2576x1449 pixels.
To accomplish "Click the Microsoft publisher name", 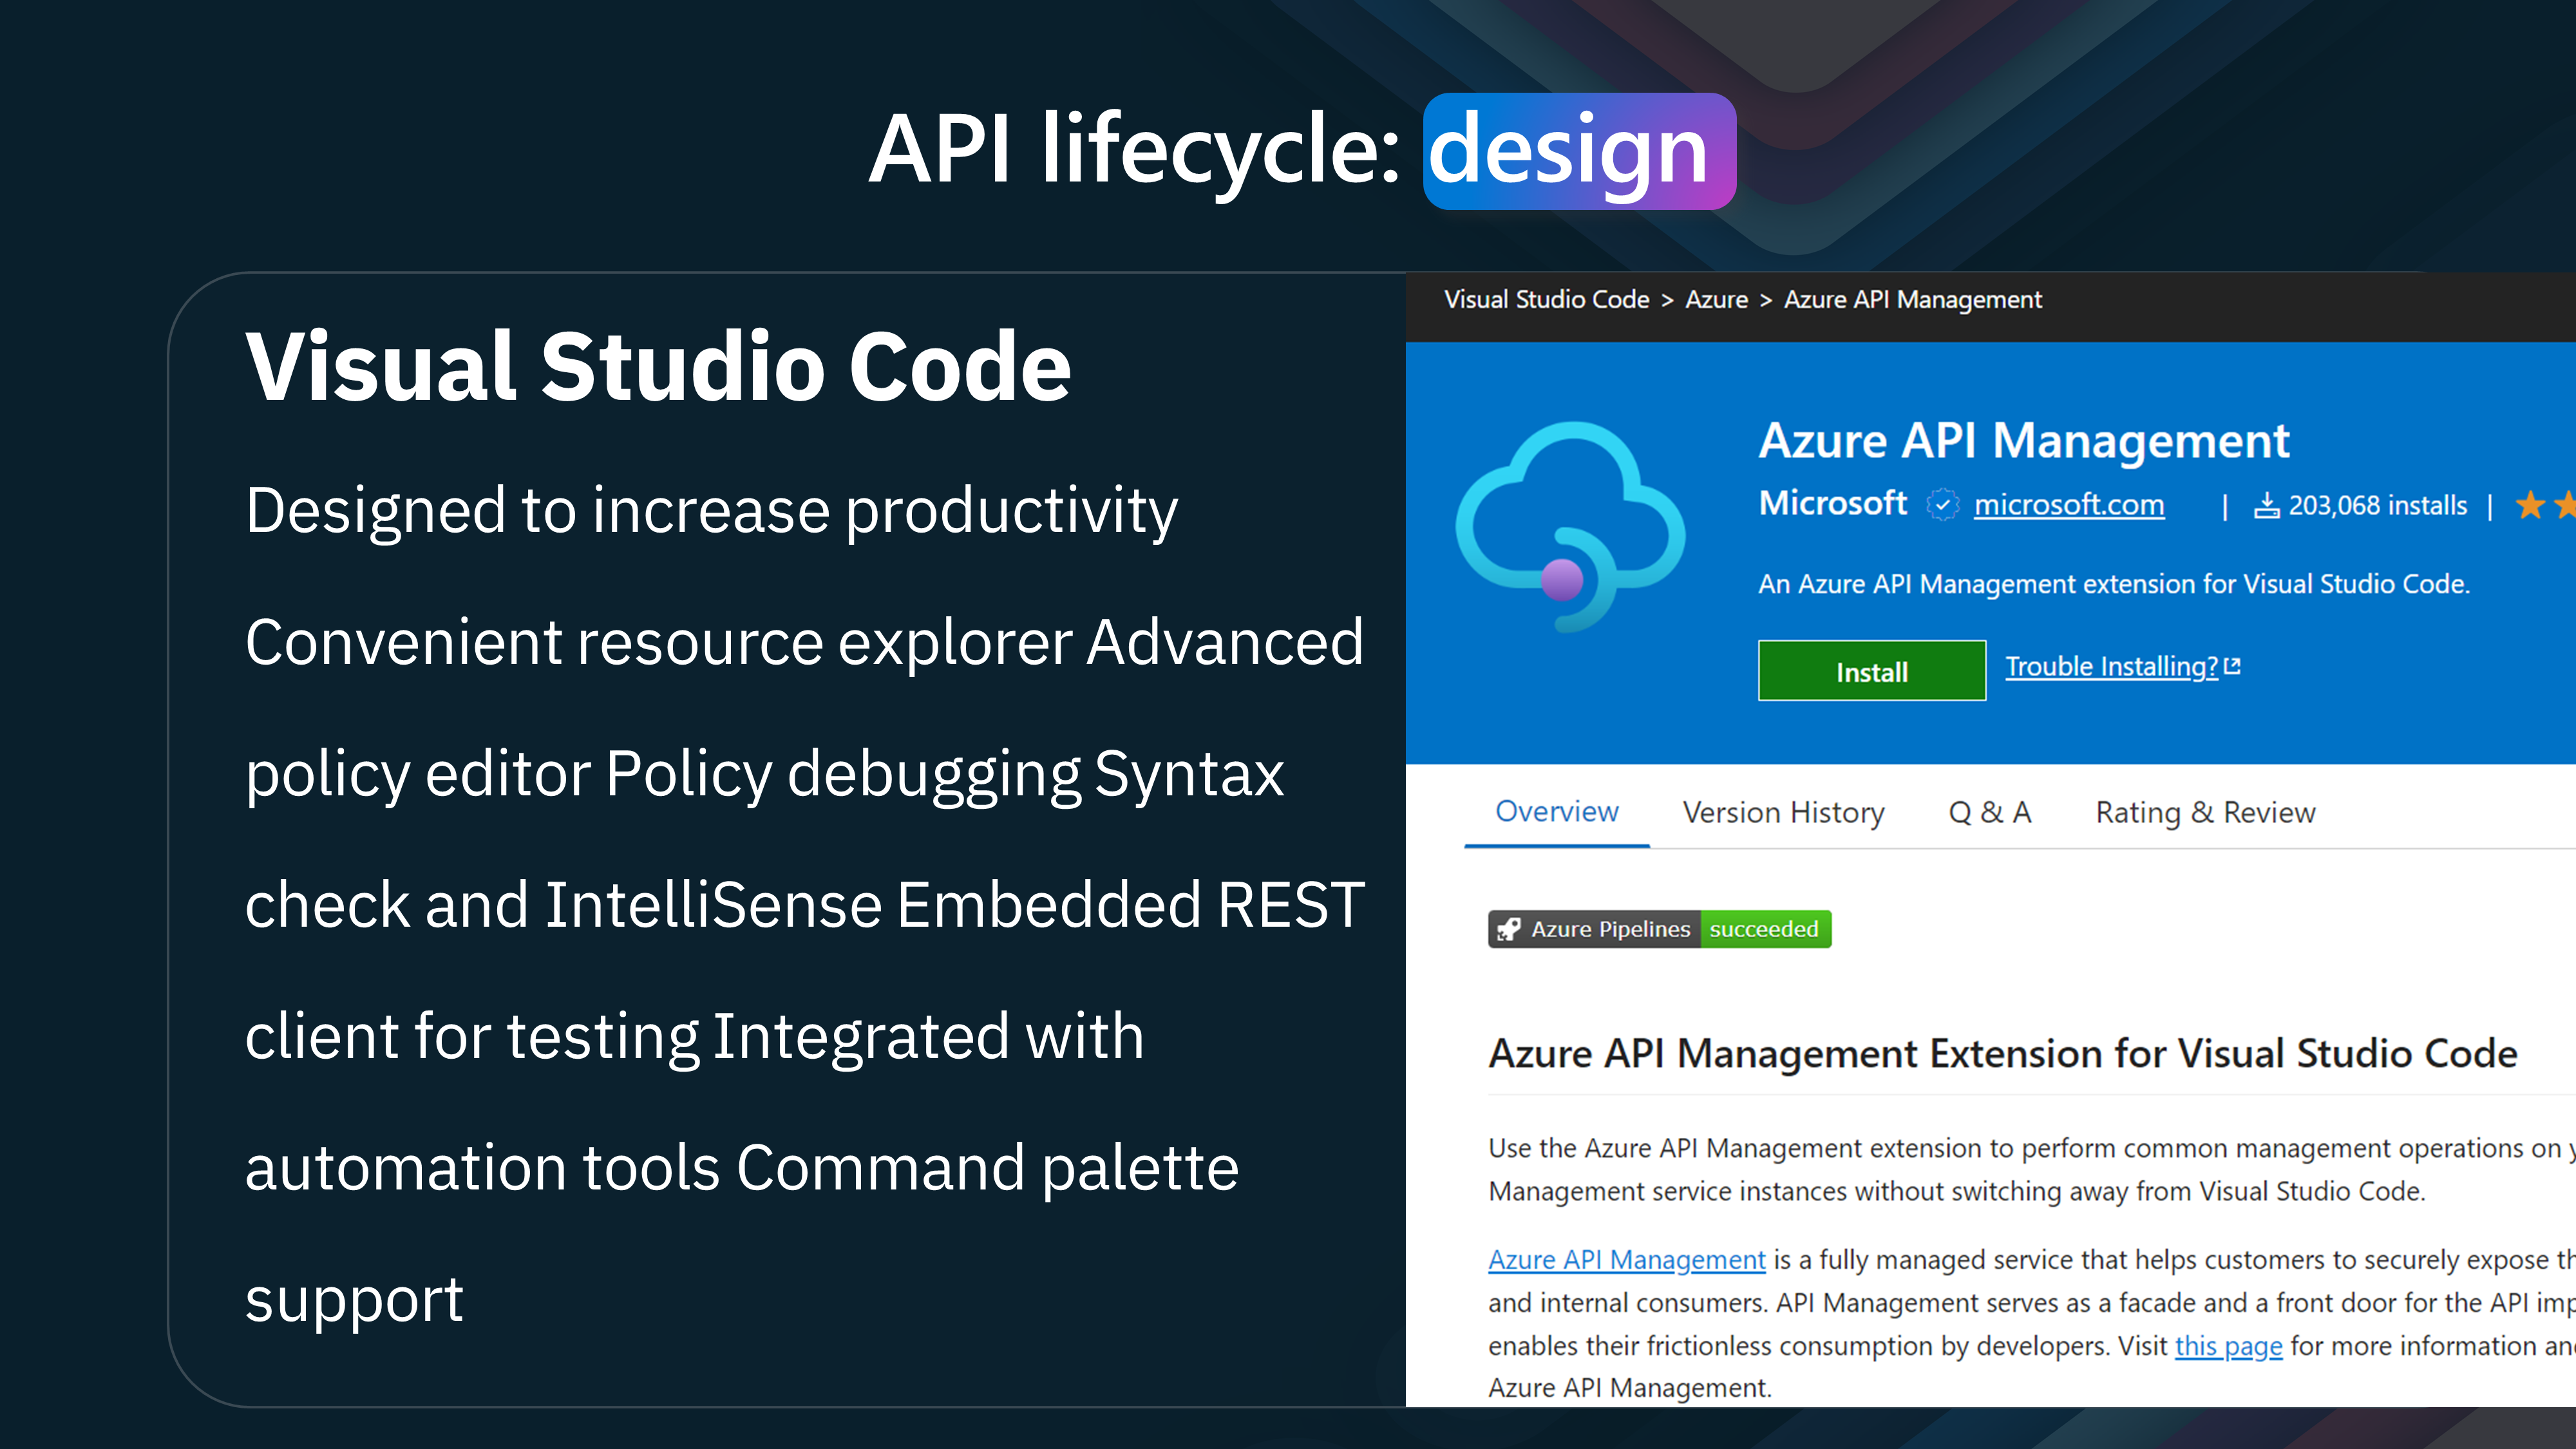I will [1832, 503].
